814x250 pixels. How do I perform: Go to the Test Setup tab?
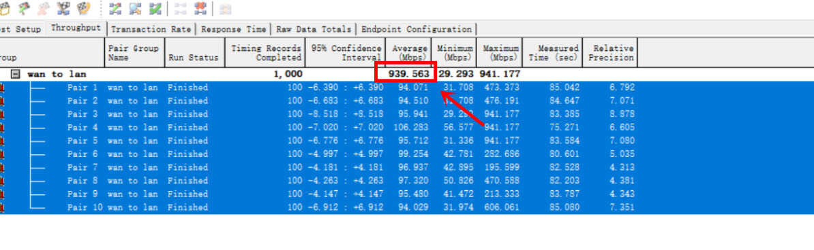tap(20, 29)
